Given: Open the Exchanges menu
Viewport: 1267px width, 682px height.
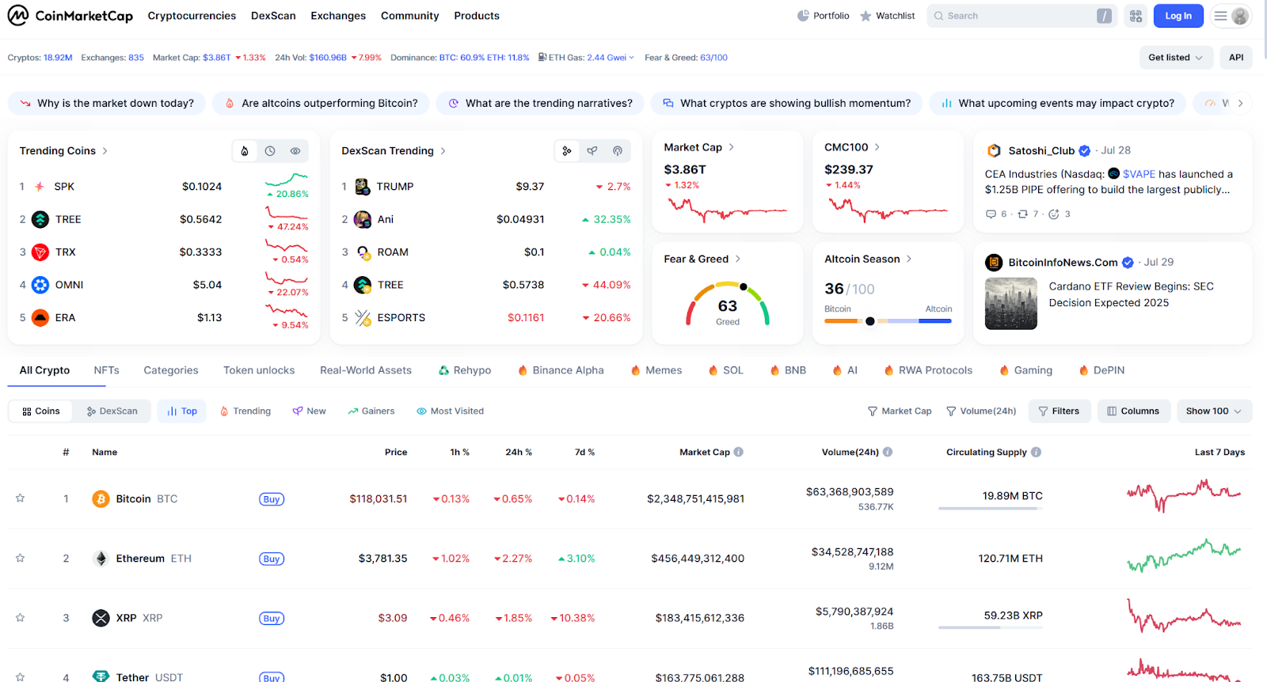Looking at the screenshot, I should click(x=338, y=16).
